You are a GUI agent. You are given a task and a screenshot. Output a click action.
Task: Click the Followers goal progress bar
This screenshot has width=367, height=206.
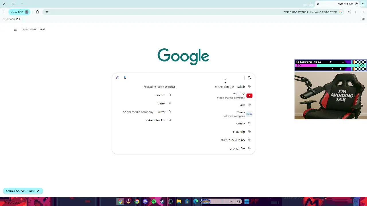click(x=331, y=66)
